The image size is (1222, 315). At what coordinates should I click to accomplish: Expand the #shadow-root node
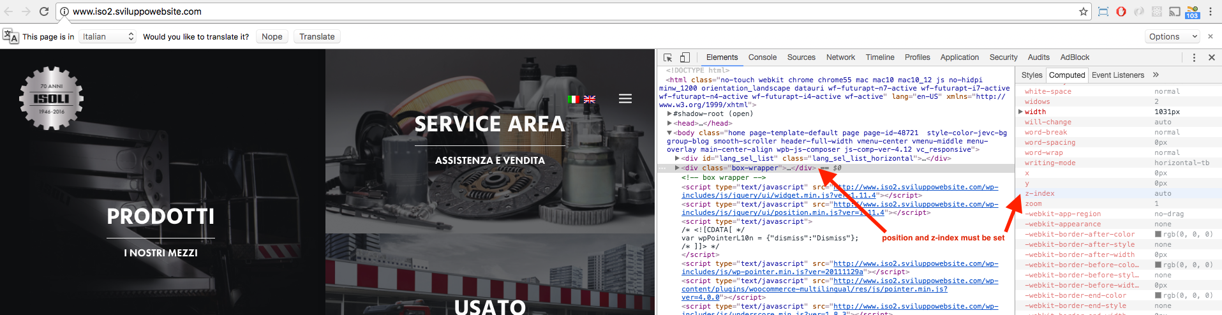click(669, 114)
